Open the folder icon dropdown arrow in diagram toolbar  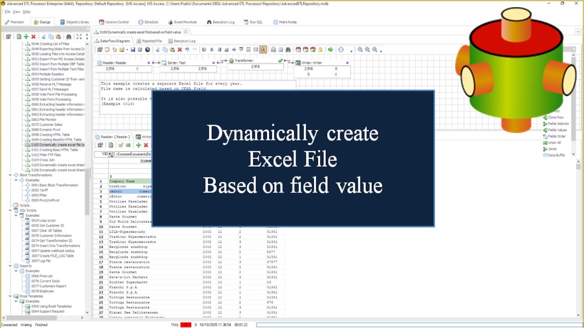click(x=127, y=50)
